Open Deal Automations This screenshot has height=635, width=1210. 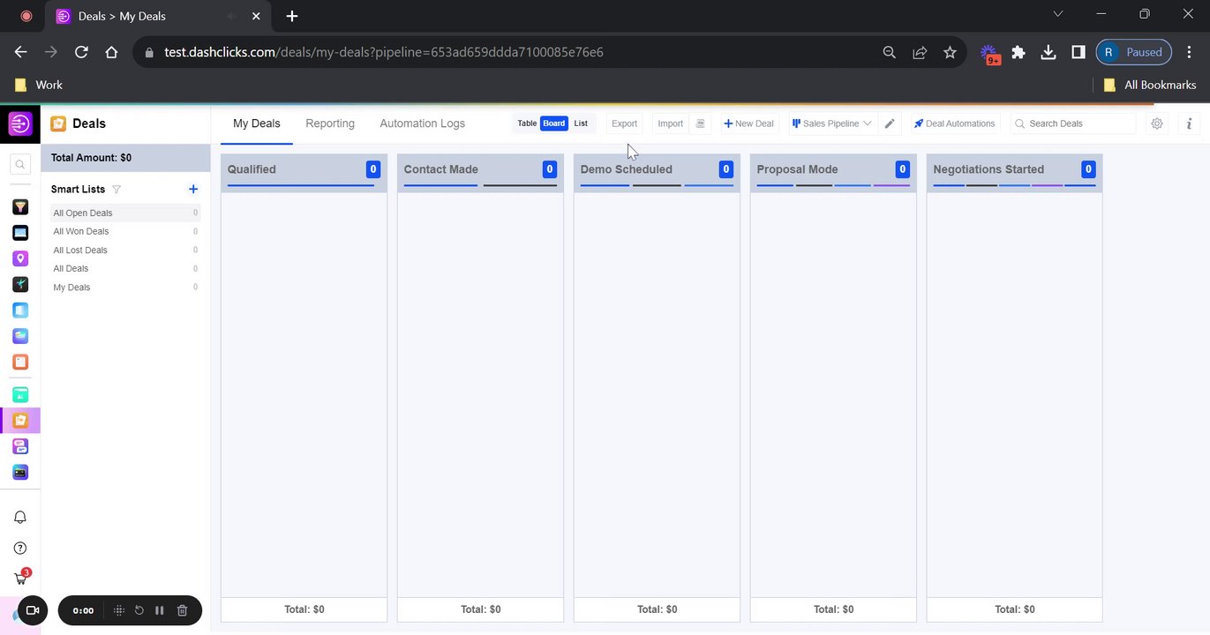pos(954,123)
